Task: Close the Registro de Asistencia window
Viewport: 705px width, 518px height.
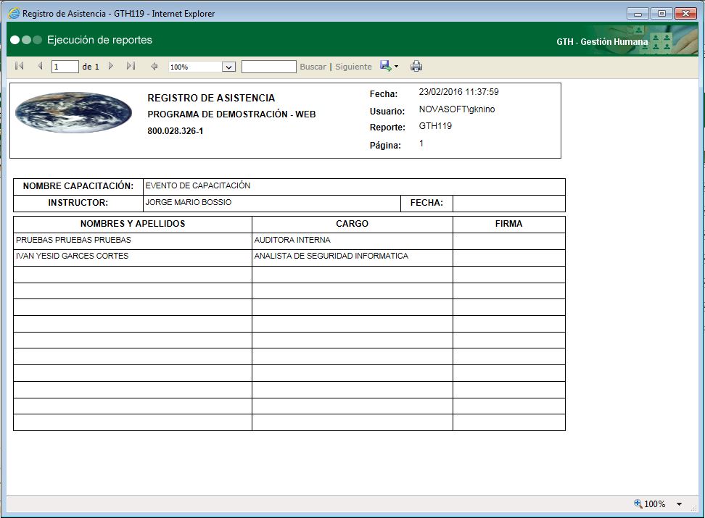Action: pos(685,14)
